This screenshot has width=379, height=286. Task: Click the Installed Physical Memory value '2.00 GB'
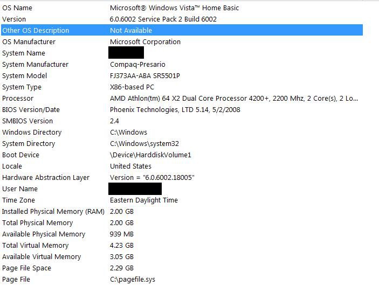(122, 212)
